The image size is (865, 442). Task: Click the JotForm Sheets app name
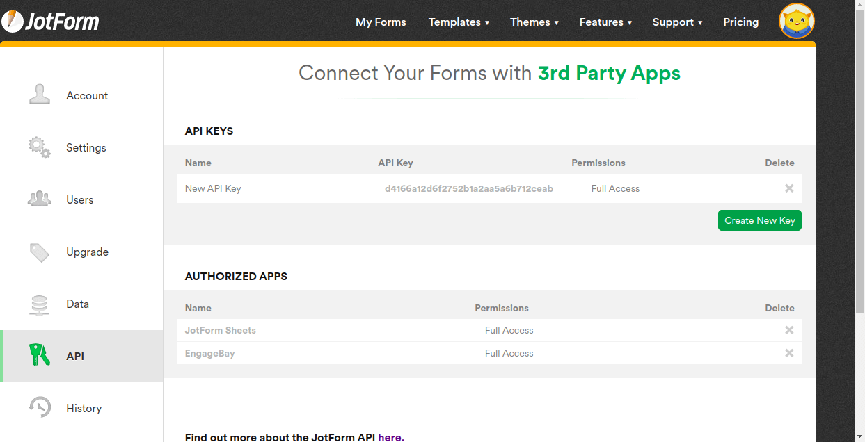pyautogui.click(x=221, y=330)
